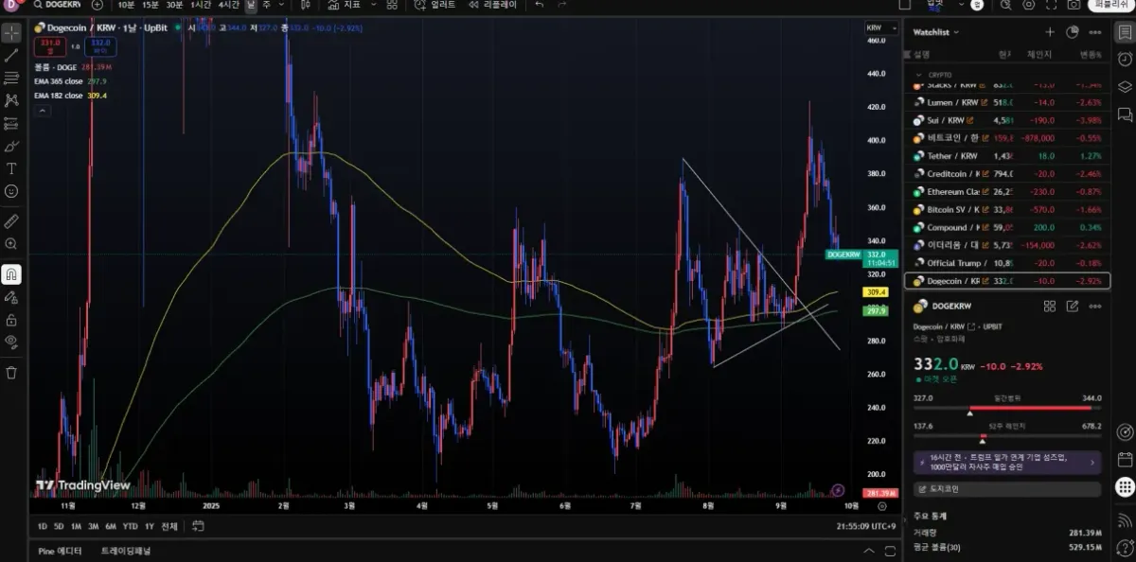
Task: Open the object tree layers panel
Action: pos(1125,87)
